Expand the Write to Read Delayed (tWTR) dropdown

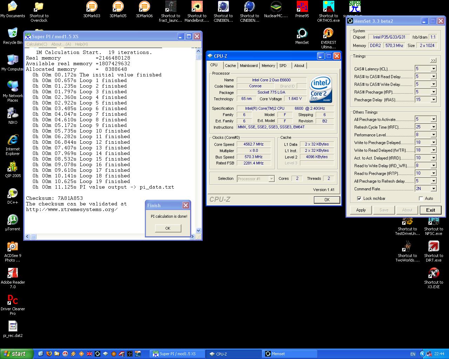coord(434,150)
